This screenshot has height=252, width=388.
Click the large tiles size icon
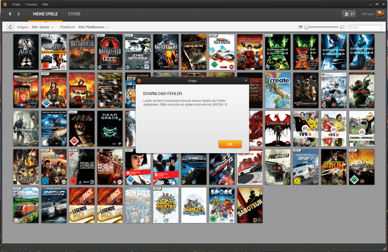point(342,27)
